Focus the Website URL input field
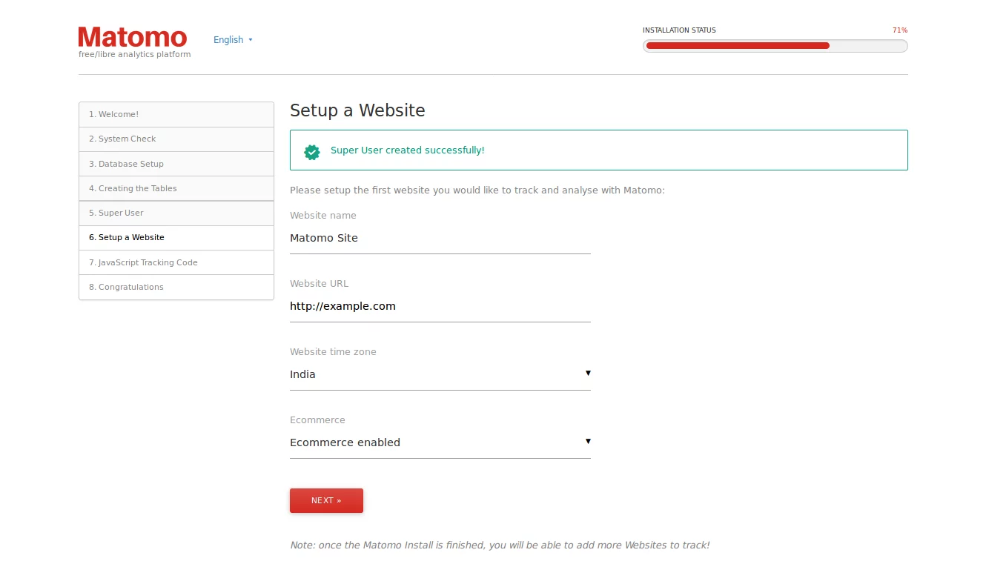This screenshot has height=587, width=986. [440, 306]
